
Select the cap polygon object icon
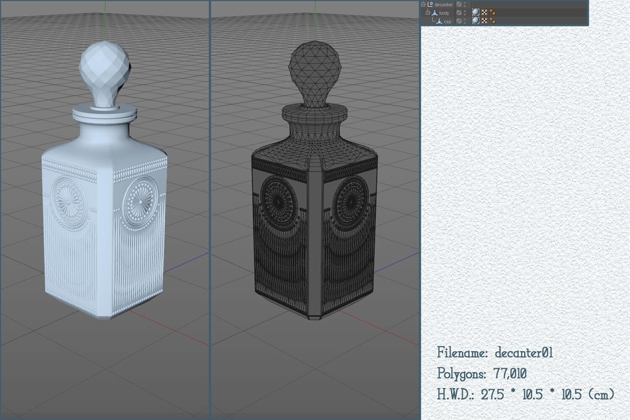tap(439, 22)
